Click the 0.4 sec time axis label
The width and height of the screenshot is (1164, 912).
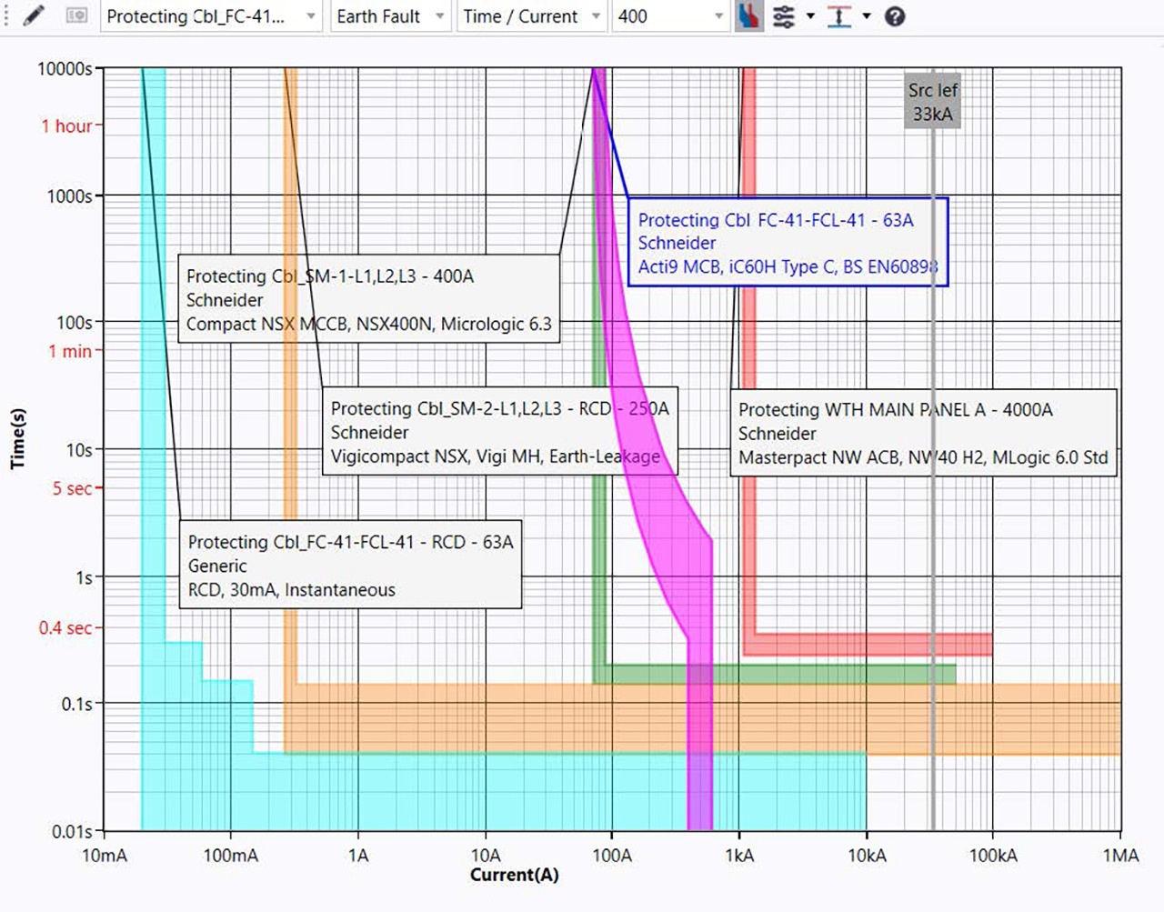point(65,627)
